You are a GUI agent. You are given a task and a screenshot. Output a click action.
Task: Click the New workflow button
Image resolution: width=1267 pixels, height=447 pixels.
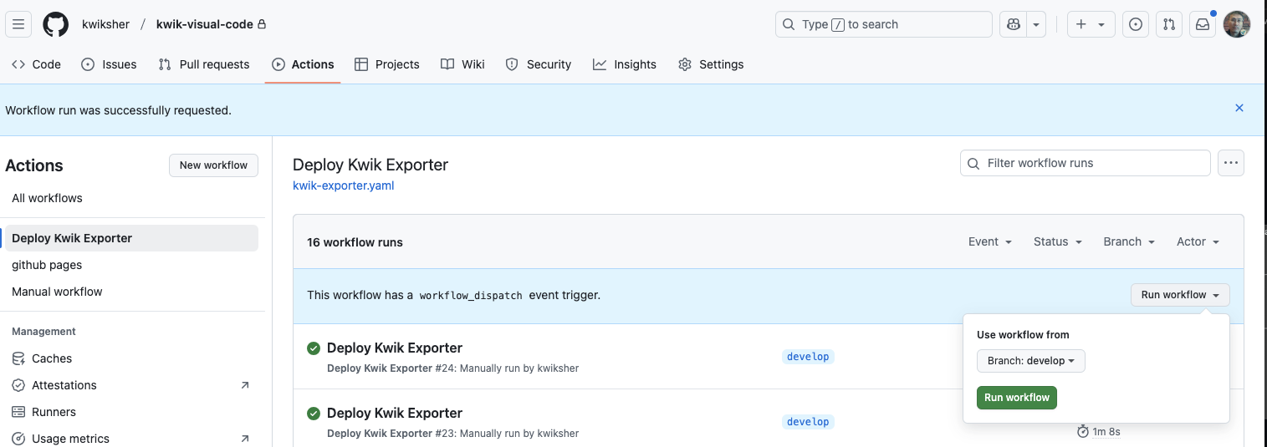[213, 165]
